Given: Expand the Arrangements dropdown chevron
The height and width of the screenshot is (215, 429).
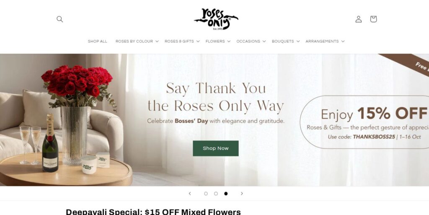Looking at the screenshot, I should [343, 41].
